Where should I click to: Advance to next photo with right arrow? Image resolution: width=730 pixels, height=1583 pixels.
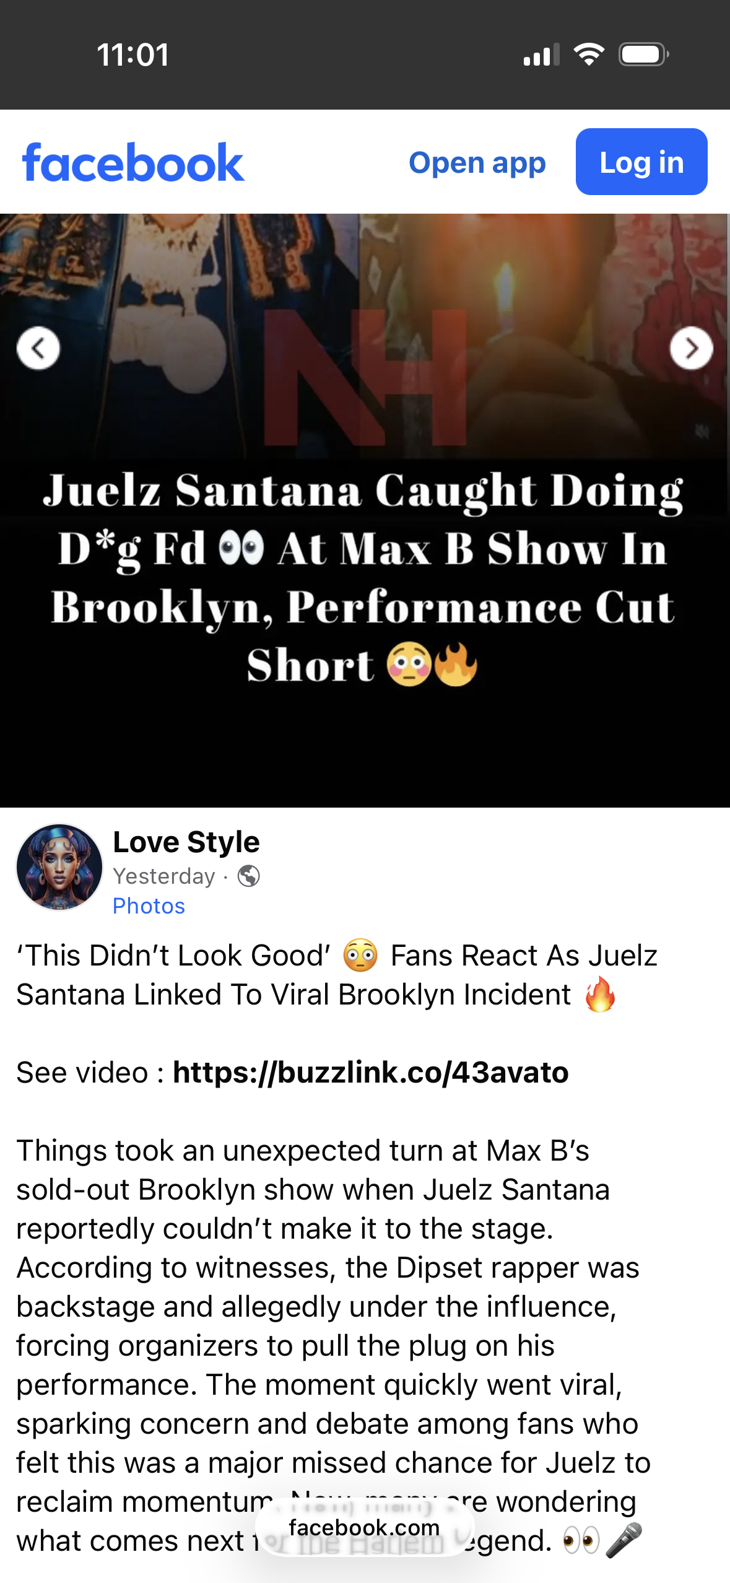coord(691,348)
